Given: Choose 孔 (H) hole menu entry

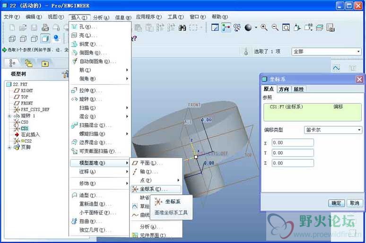Looking at the screenshot, I should tap(100, 27).
